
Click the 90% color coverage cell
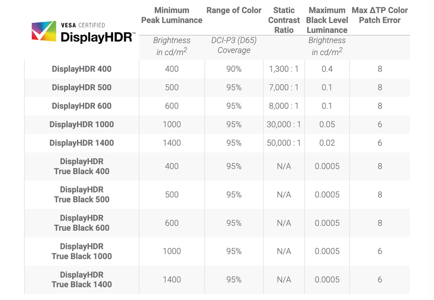coord(234,69)
